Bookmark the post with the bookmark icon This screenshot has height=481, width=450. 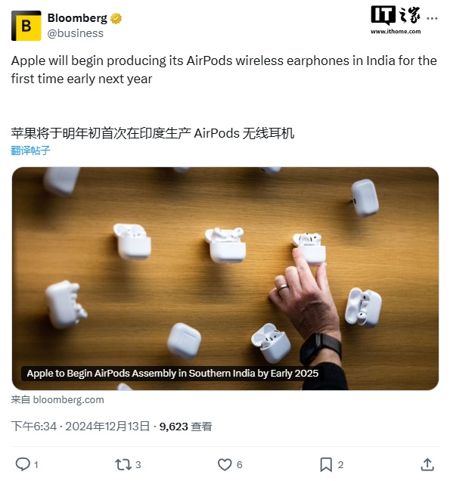pyautogui.click(x=326, y=464)
